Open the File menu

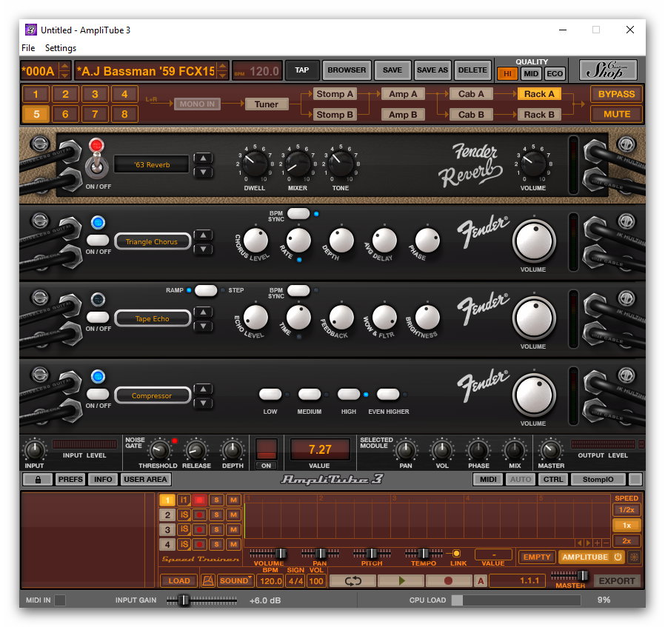coord(28,48)
